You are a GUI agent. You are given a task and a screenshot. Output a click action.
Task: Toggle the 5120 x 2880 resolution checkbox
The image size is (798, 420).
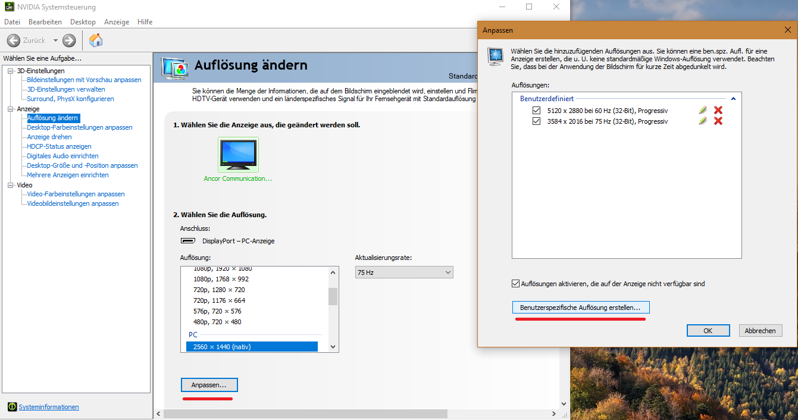(537, 111)
